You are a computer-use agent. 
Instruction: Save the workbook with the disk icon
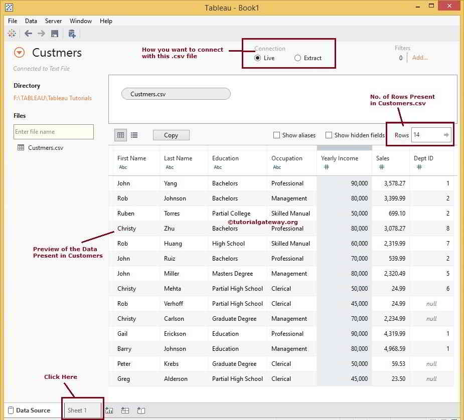(55, 34)
